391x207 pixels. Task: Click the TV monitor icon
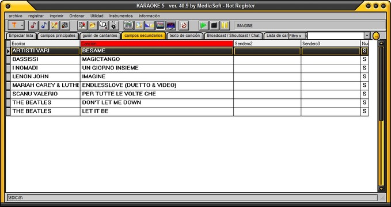pyautogui.click(x=171, y=25)
